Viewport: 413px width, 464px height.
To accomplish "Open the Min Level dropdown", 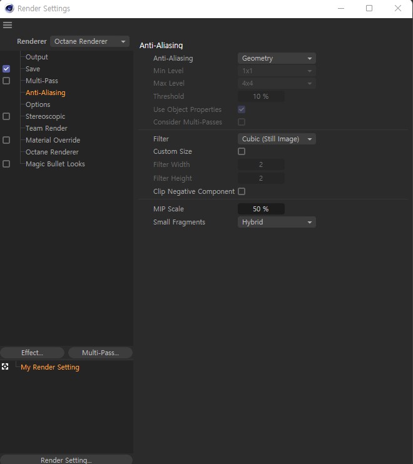I will (277, 71).
